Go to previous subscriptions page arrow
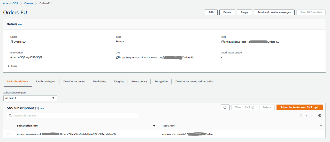Viewport: 330px width, 142px height. [301, 116]
